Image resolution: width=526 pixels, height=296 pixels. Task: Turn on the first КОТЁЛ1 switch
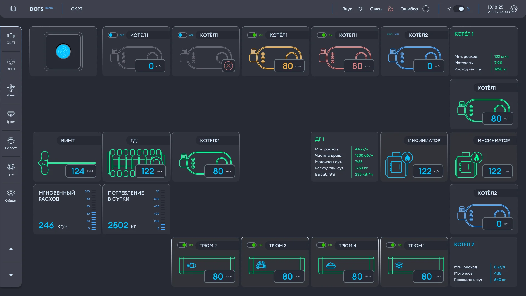(113, 35)
